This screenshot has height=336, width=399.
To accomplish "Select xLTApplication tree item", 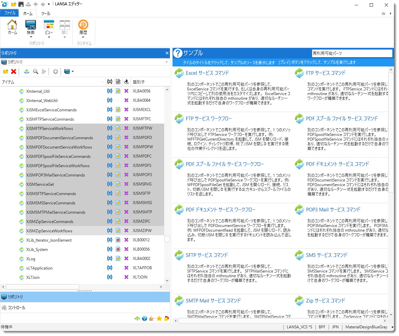I will click(x=39, y=268).
